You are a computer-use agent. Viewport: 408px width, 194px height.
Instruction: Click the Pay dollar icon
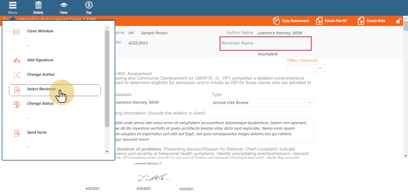point(89,6)
